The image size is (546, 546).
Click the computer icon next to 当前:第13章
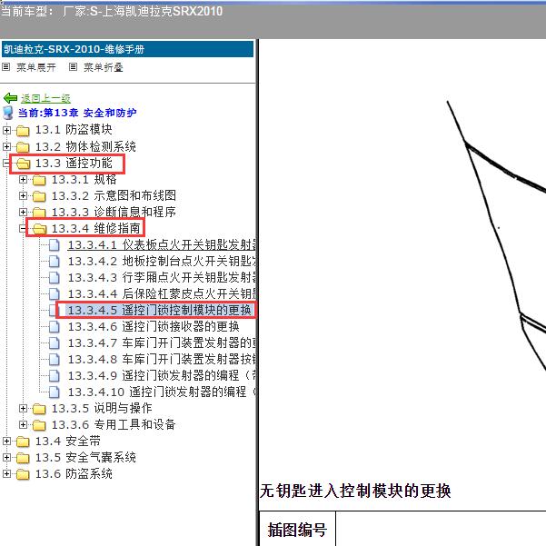click(7, 113)
